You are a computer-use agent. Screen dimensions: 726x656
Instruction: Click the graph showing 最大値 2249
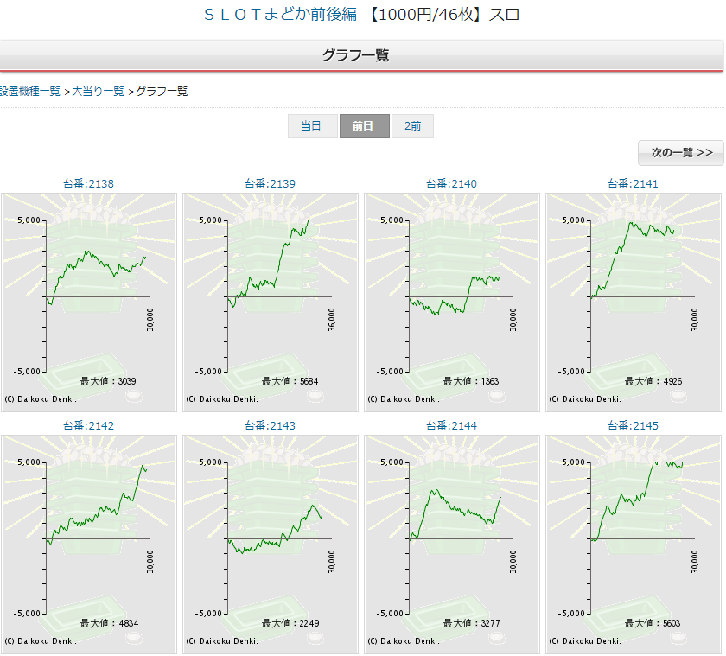point(271,544)
